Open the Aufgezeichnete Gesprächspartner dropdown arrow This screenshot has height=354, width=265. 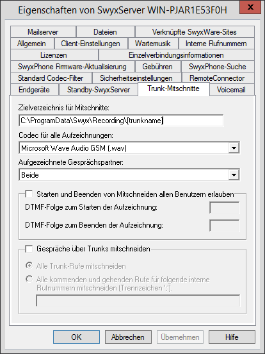coord(234,174)
